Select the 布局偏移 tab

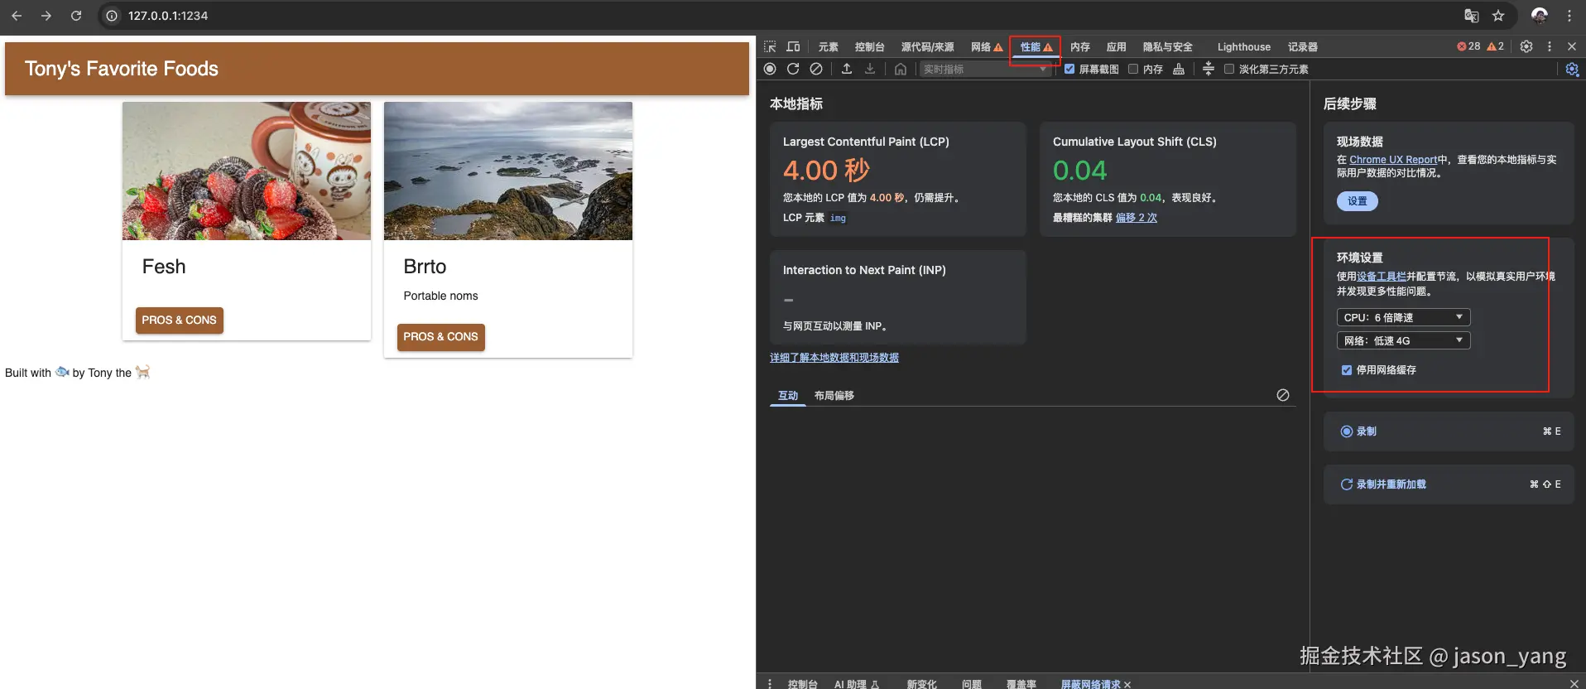[834, 396]
